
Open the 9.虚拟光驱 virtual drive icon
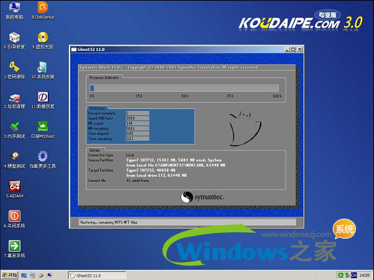tap(43, 41)
